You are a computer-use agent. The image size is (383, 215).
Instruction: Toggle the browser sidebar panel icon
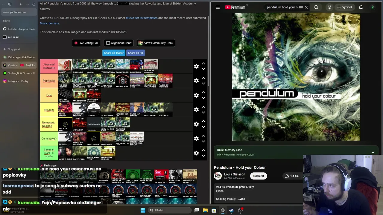10,4
